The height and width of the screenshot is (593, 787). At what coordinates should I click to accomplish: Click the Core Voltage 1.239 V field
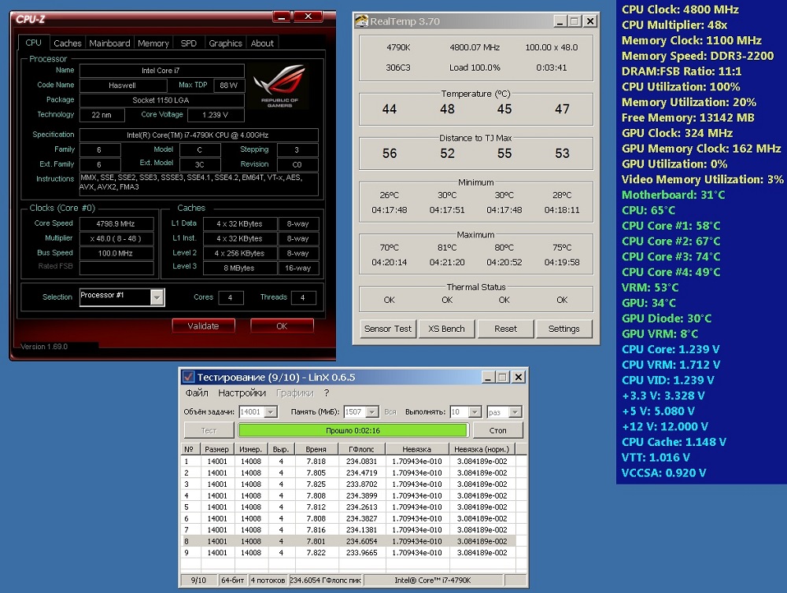[216, 115]
